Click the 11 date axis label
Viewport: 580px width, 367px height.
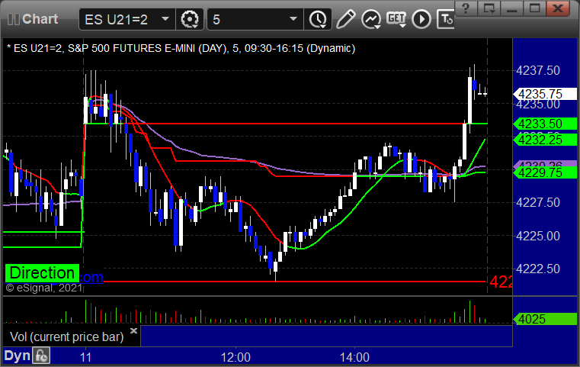pyautogui.click(x=85, y=357)
